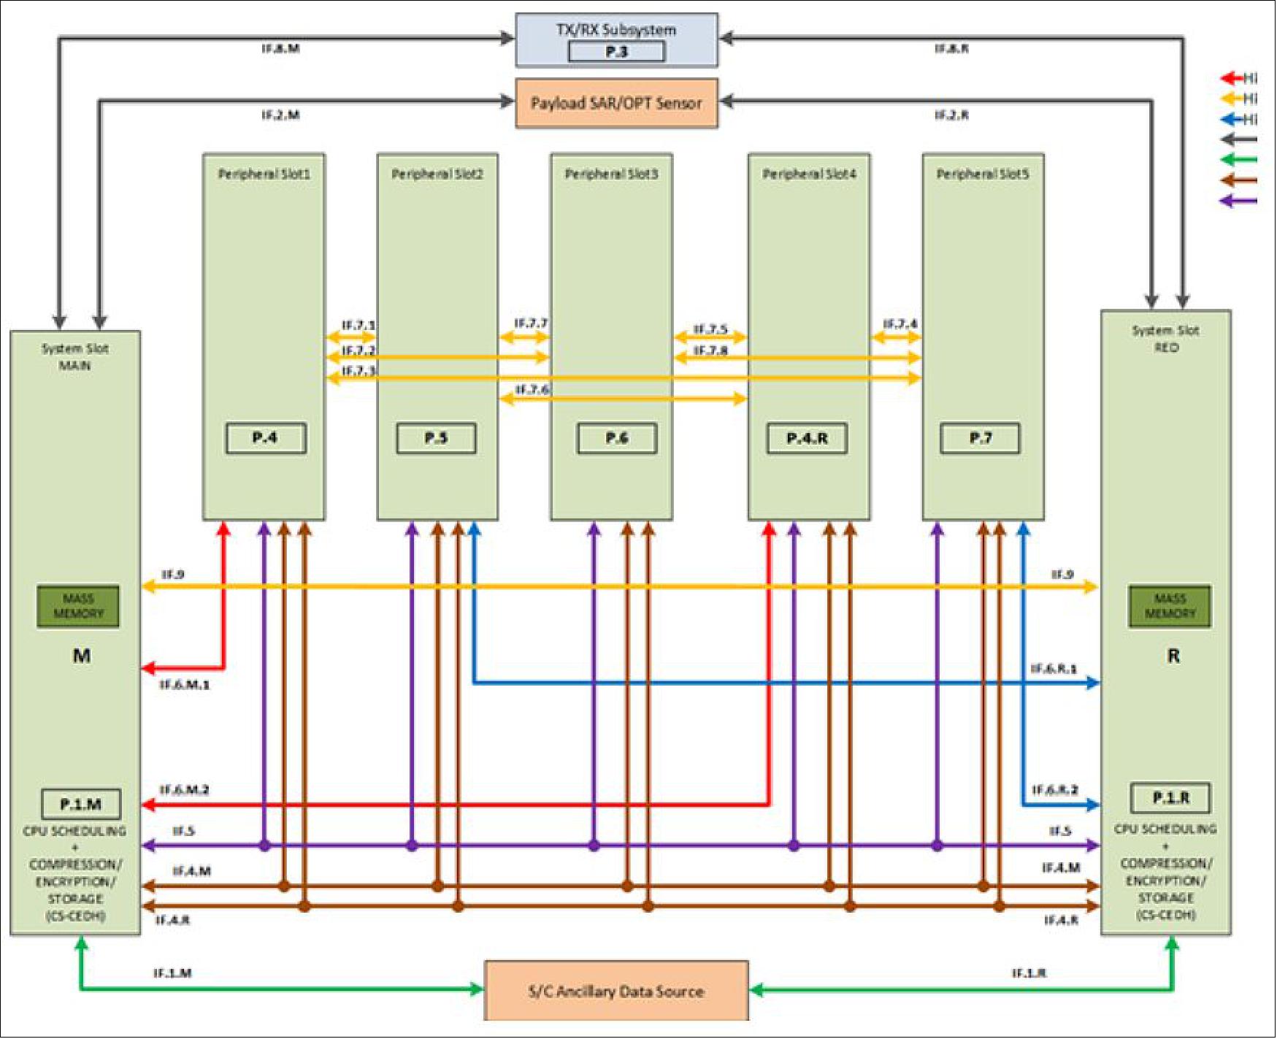
Task: Click the P.3 block inside TX/RX Subsystem
Action: point(616,50)
